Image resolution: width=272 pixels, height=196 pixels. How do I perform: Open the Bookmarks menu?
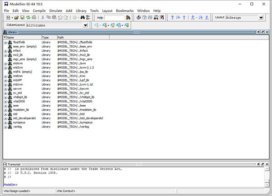click(125, 11)
